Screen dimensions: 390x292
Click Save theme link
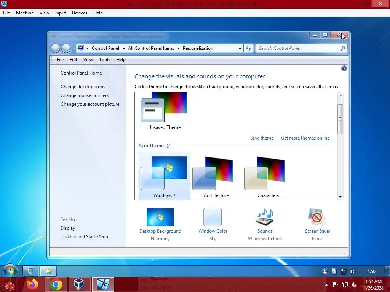[x=262, y=138]
